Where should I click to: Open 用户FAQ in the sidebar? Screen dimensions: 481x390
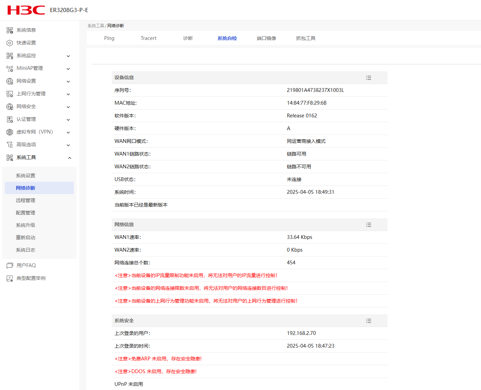[26, 265]
